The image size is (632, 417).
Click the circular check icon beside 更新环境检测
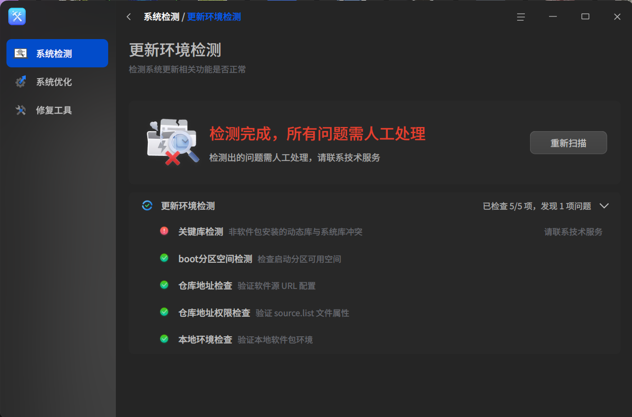(x=147, y=206)
